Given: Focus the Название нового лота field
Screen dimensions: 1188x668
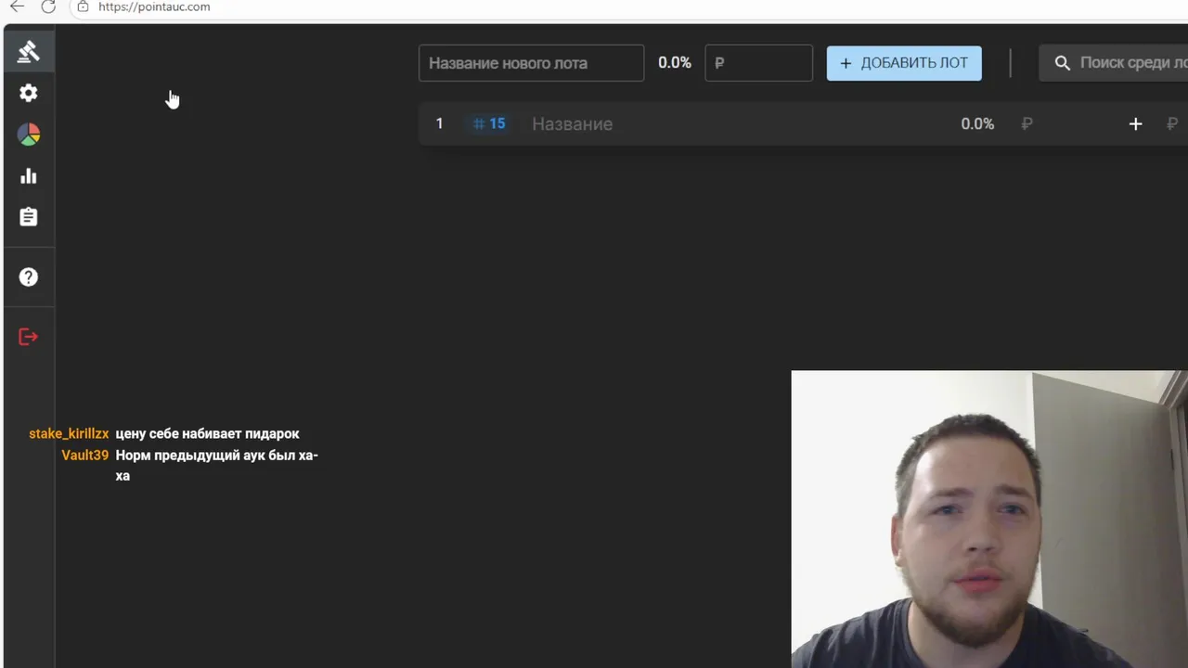Looking at the screenshot, I should pyautogui.click(x=531, y=63).
